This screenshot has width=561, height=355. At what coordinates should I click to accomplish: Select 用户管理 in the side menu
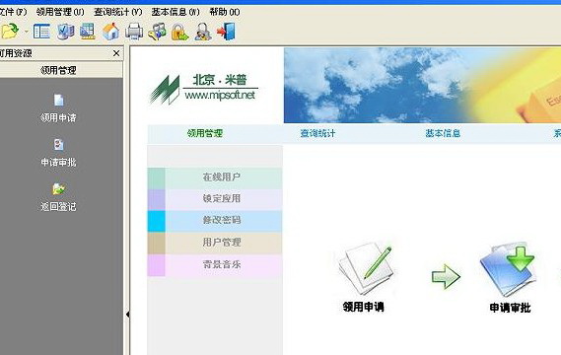click(x=215, y=243)
